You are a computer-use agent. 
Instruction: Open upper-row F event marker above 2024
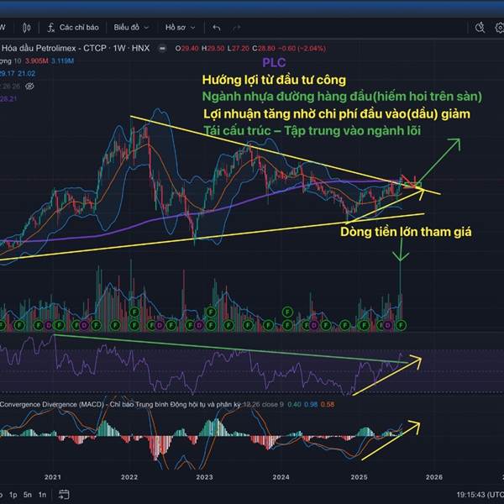click(x=287, y=312)
